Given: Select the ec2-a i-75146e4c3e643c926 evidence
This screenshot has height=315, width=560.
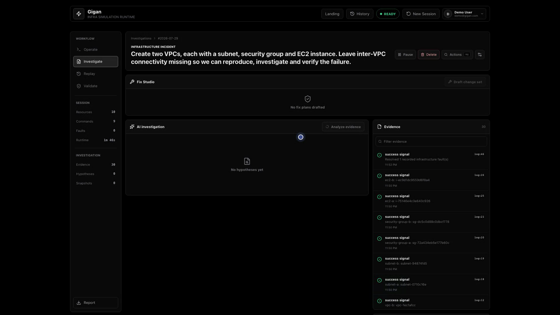Looking at the screenshot, I should pos(431,201).
